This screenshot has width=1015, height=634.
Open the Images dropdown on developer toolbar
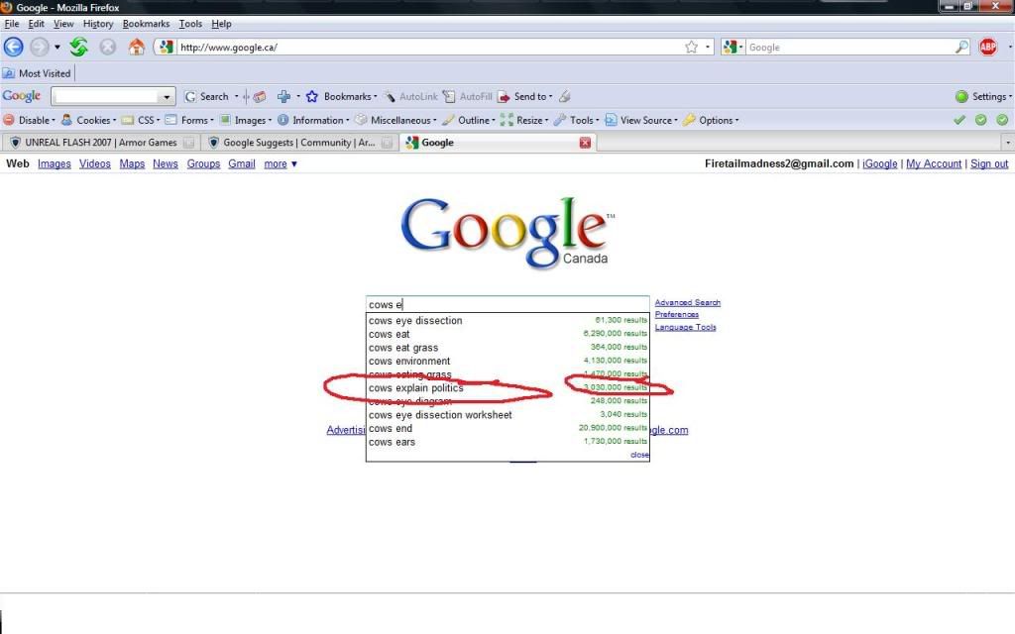coord(246,120)
